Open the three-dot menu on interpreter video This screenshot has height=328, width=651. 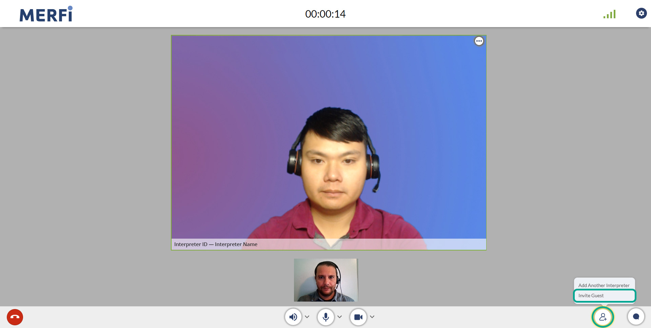[x=479, y=41]
